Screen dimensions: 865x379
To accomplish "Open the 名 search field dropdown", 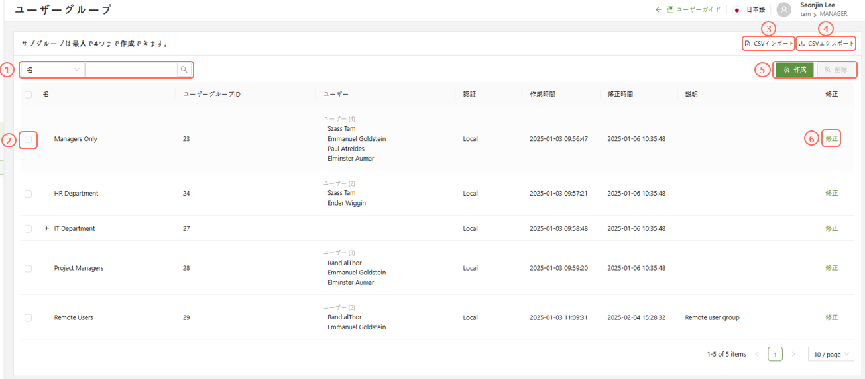I will (53, 69).
